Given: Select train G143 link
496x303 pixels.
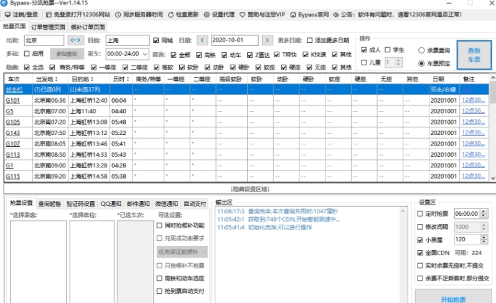Looking at the screenshot, I should (12, 133).
